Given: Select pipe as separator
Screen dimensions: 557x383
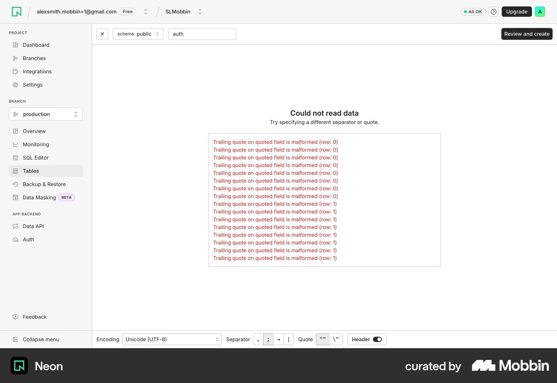Looking at the screenshot, I should [x=289, y=339].
